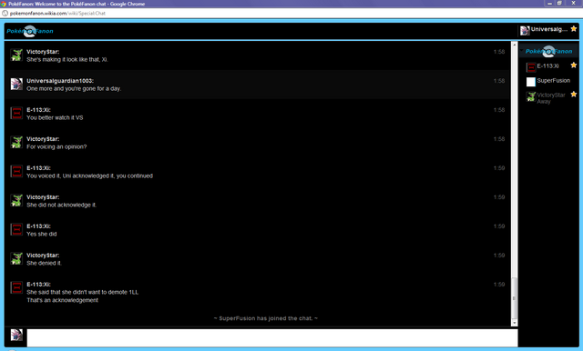Click E-113's red avatar in user list
Screen dimensions: 583x351
531,67
